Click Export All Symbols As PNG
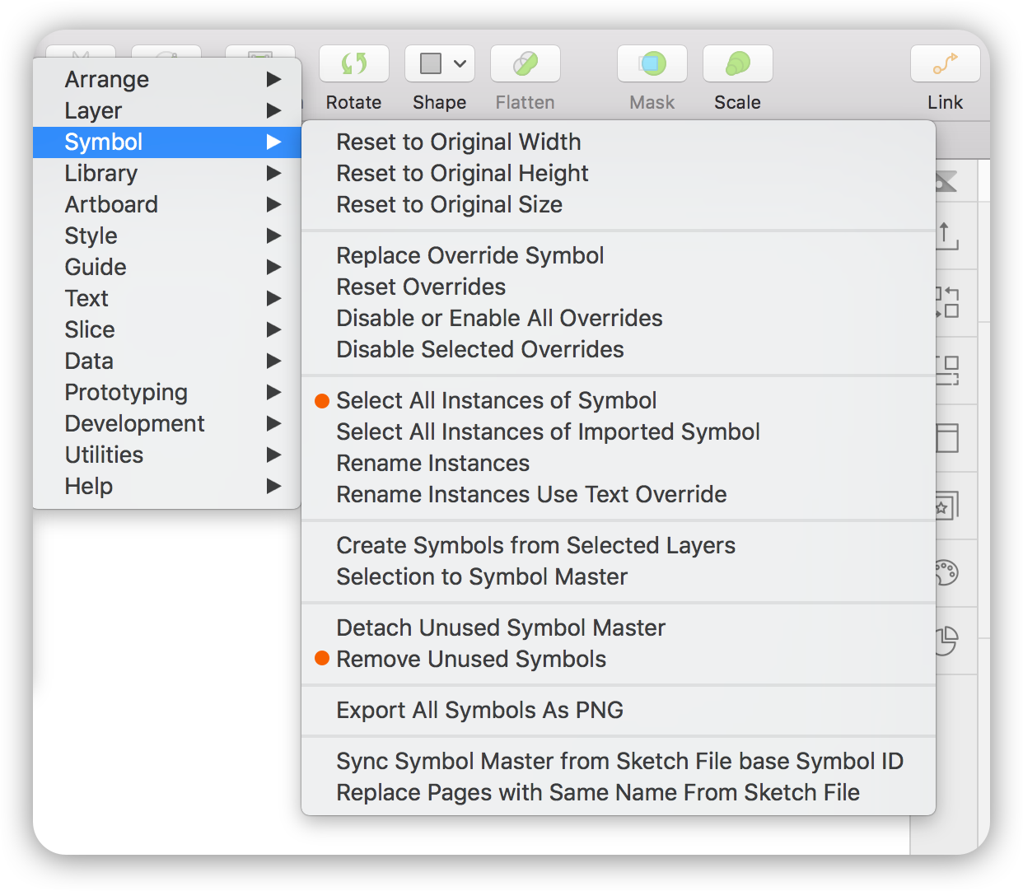 point(479,711)
